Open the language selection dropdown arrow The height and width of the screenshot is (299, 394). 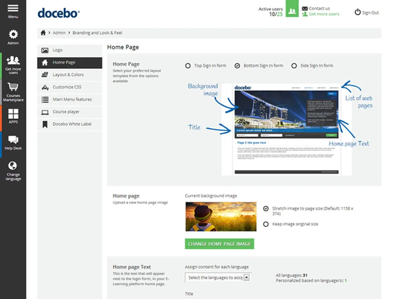(x=247, y=278)
